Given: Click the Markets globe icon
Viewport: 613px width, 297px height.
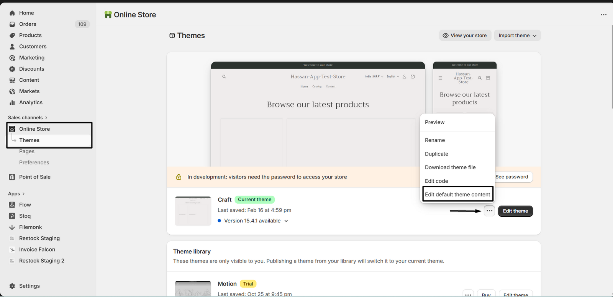Looking at the screenshot, I should [12, 91].
